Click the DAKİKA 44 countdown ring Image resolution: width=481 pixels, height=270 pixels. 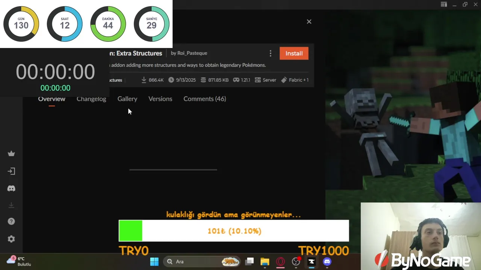click(x=108, y=24)
